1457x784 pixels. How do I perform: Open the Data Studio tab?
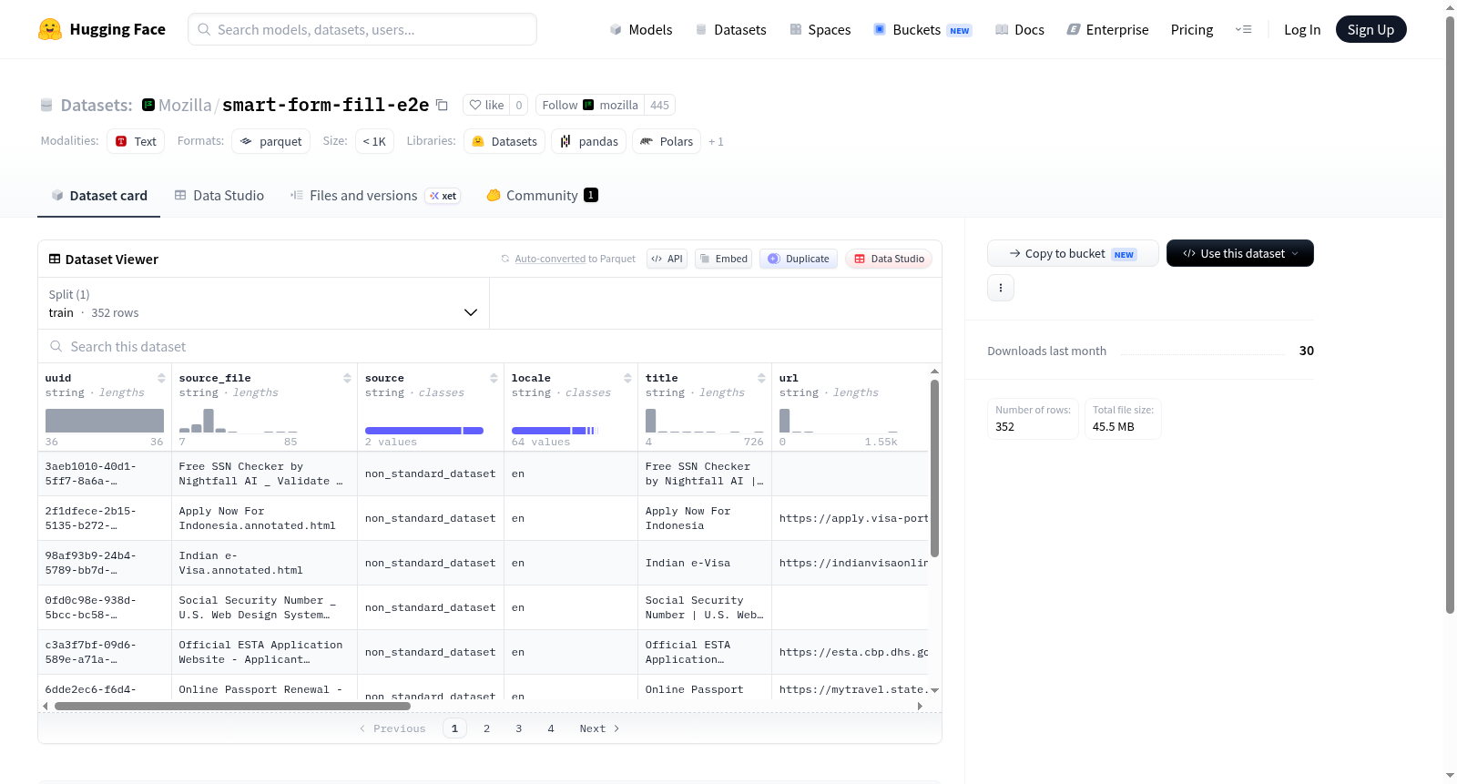tap(219, 196)
